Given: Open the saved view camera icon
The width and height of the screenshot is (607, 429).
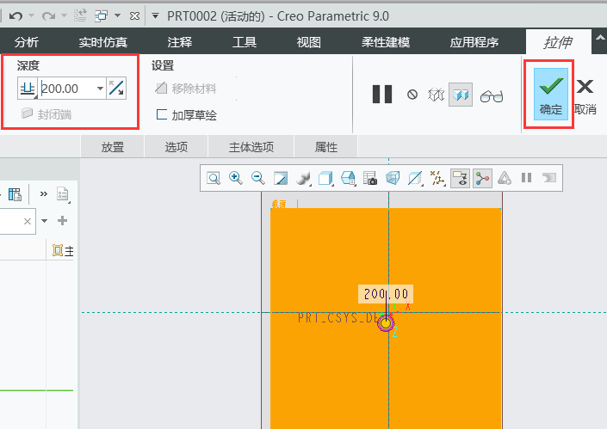Looking at the screenshot, I should tap(370, 178).
